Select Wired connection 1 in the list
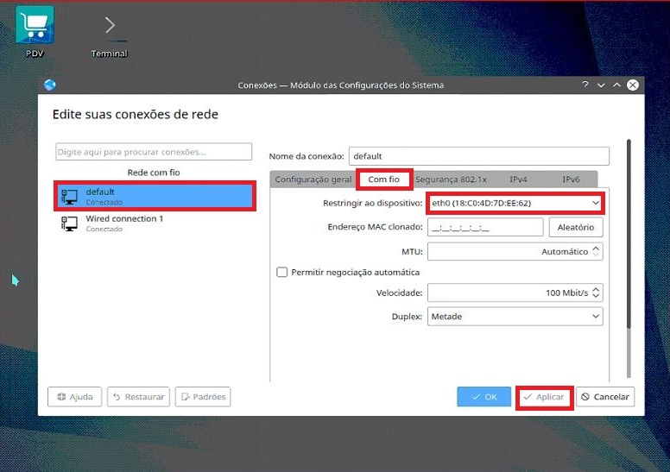670x472 pixels. [x=155, y=223]
